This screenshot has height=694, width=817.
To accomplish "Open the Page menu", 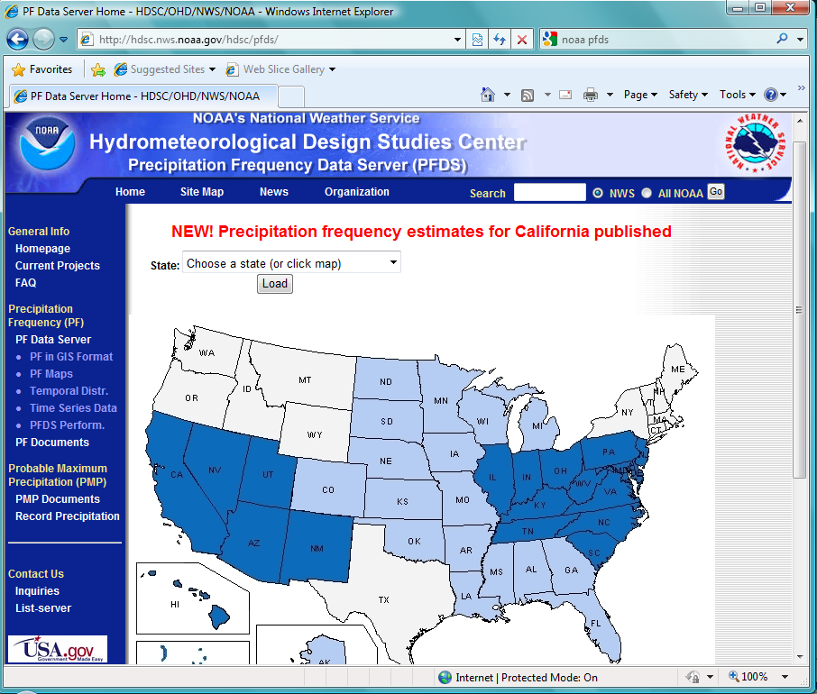I will tap(640, 95).
